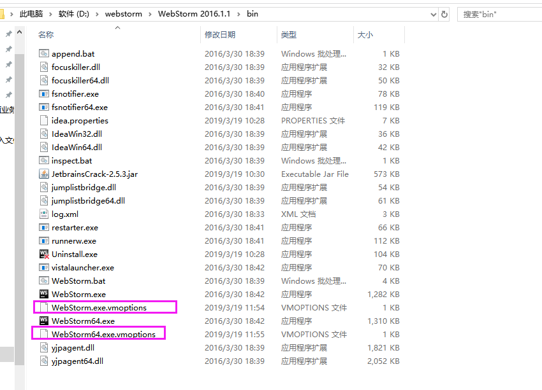
Task: Click the WebStorm64.exe WS icon
Action: click(x=44, y=321)
